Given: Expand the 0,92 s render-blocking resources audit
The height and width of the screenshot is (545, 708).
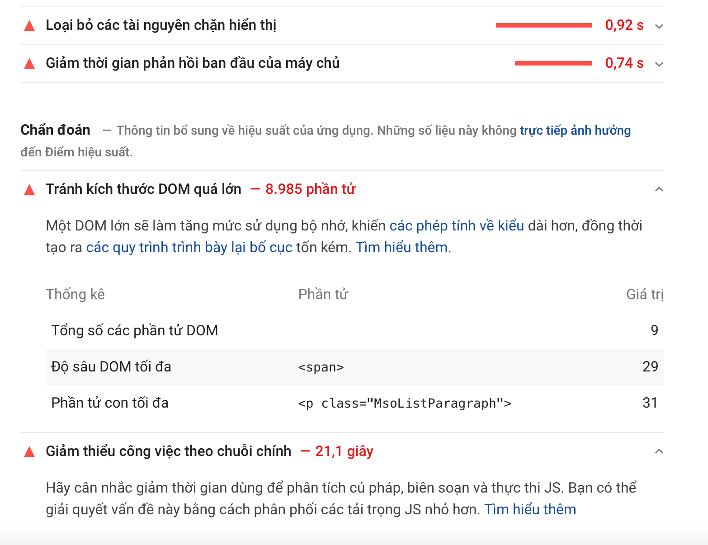Looking at the screenshot, I should tap(659, 26).
